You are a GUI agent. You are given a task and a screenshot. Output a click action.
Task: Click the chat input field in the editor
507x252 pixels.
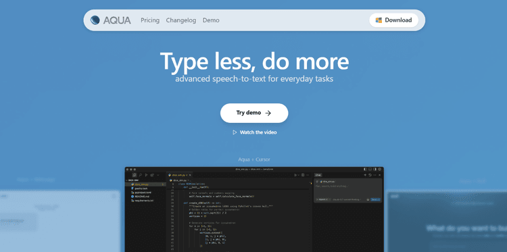click(348, 191)
